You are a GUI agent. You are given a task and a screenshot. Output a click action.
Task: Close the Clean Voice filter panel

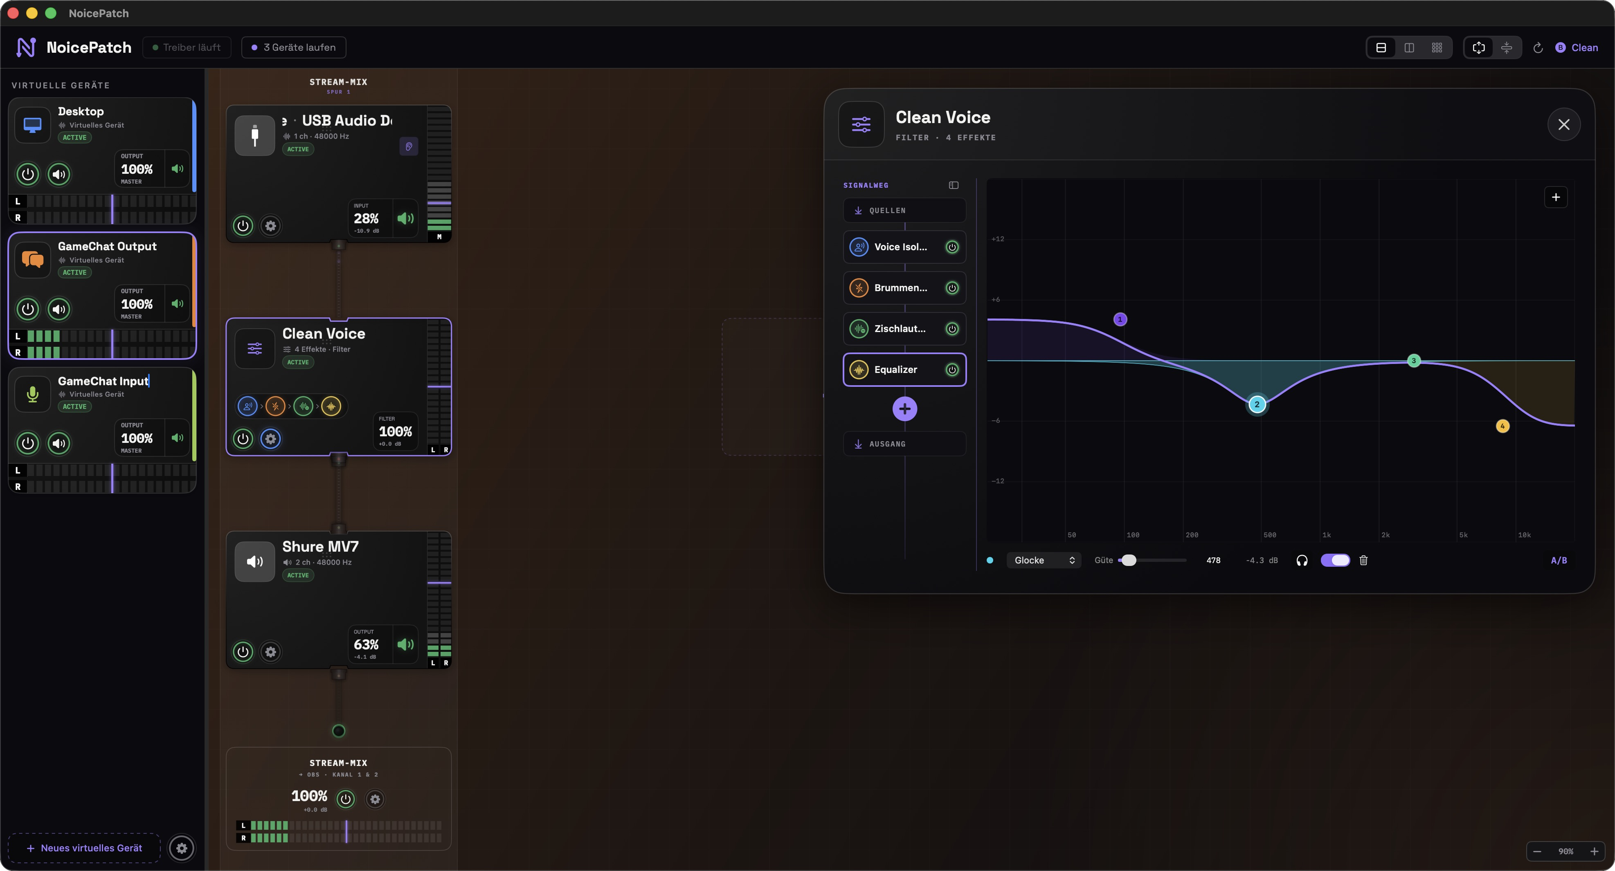coord(1563,125)
